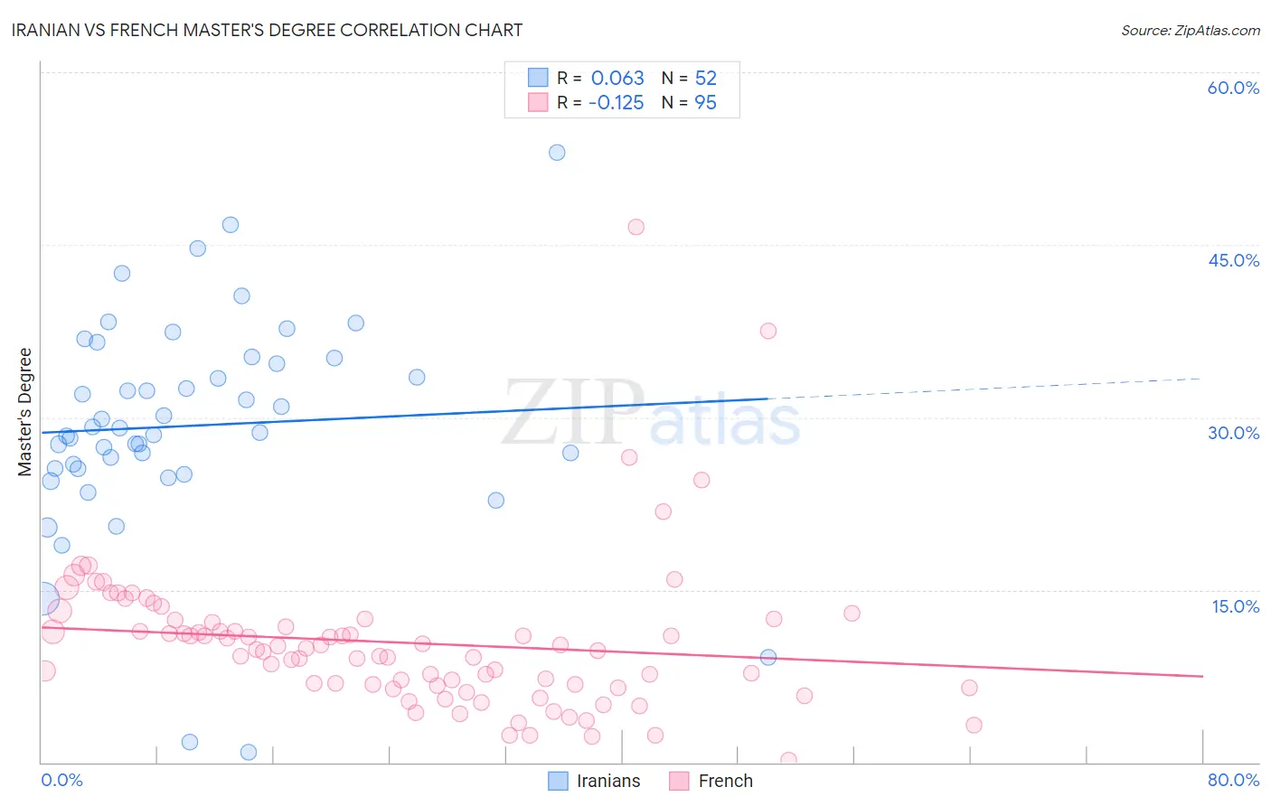Screen dimensions: 1271x806
Task: Toggle the Iranians series legend label
Action: 608,781
